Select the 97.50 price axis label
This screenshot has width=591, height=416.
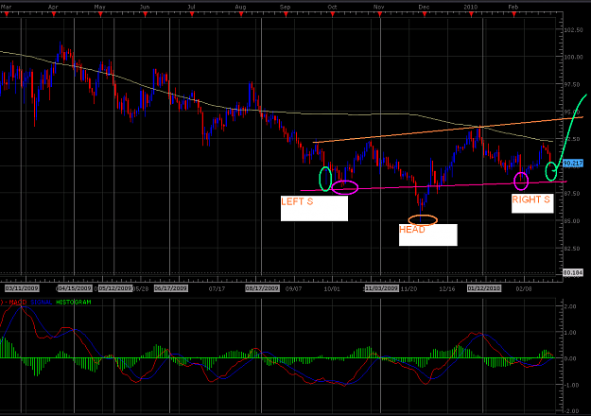click(x=573, y=84)
